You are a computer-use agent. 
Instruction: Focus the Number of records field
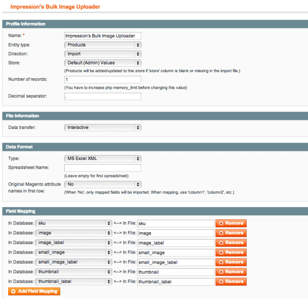(x=102, y=80)
